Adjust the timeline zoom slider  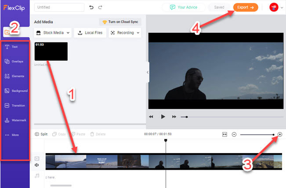click(257, 135)
